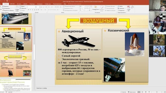Expand Шрифт group dialog launcher
Image resolution: width=166 pixels, height=93 pixels.
47,13
